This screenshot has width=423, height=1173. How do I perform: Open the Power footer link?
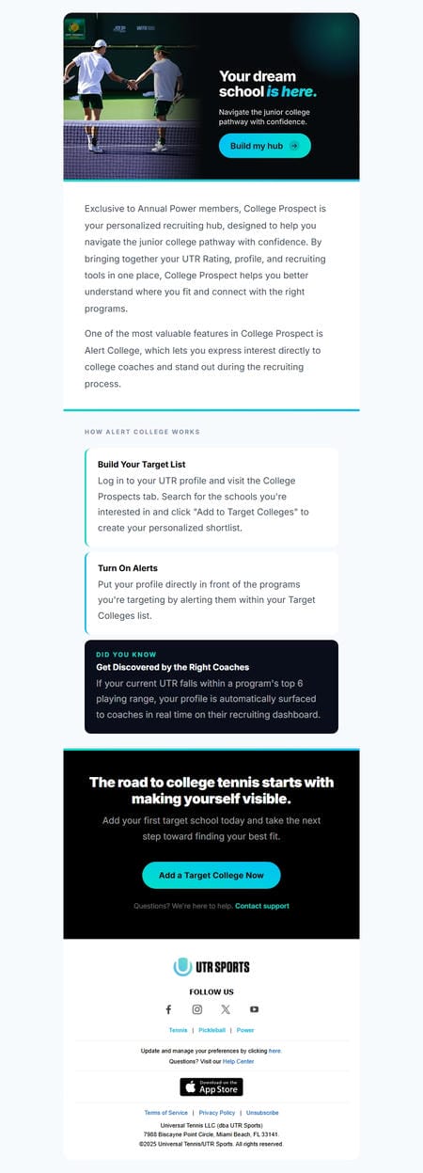pos(245,1030)
